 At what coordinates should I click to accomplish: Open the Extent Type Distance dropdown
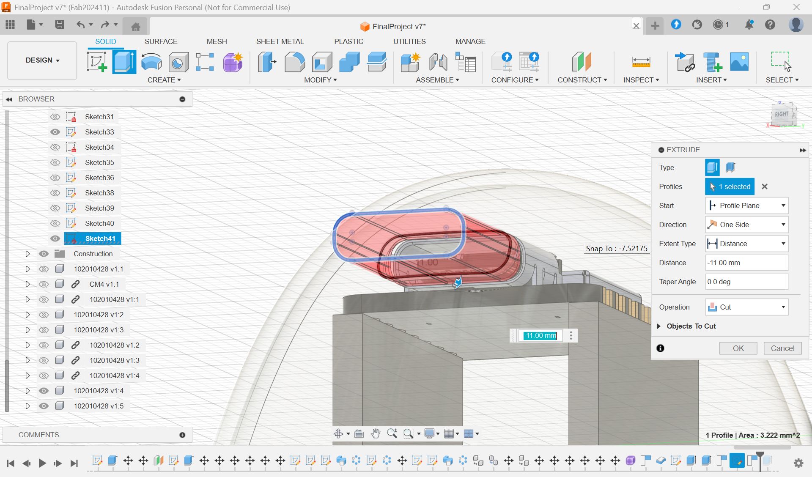[746, 244]
